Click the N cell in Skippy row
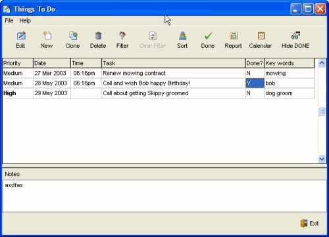Screen dimensions: 329x237 pyautogui.click(x=255, y=93)
